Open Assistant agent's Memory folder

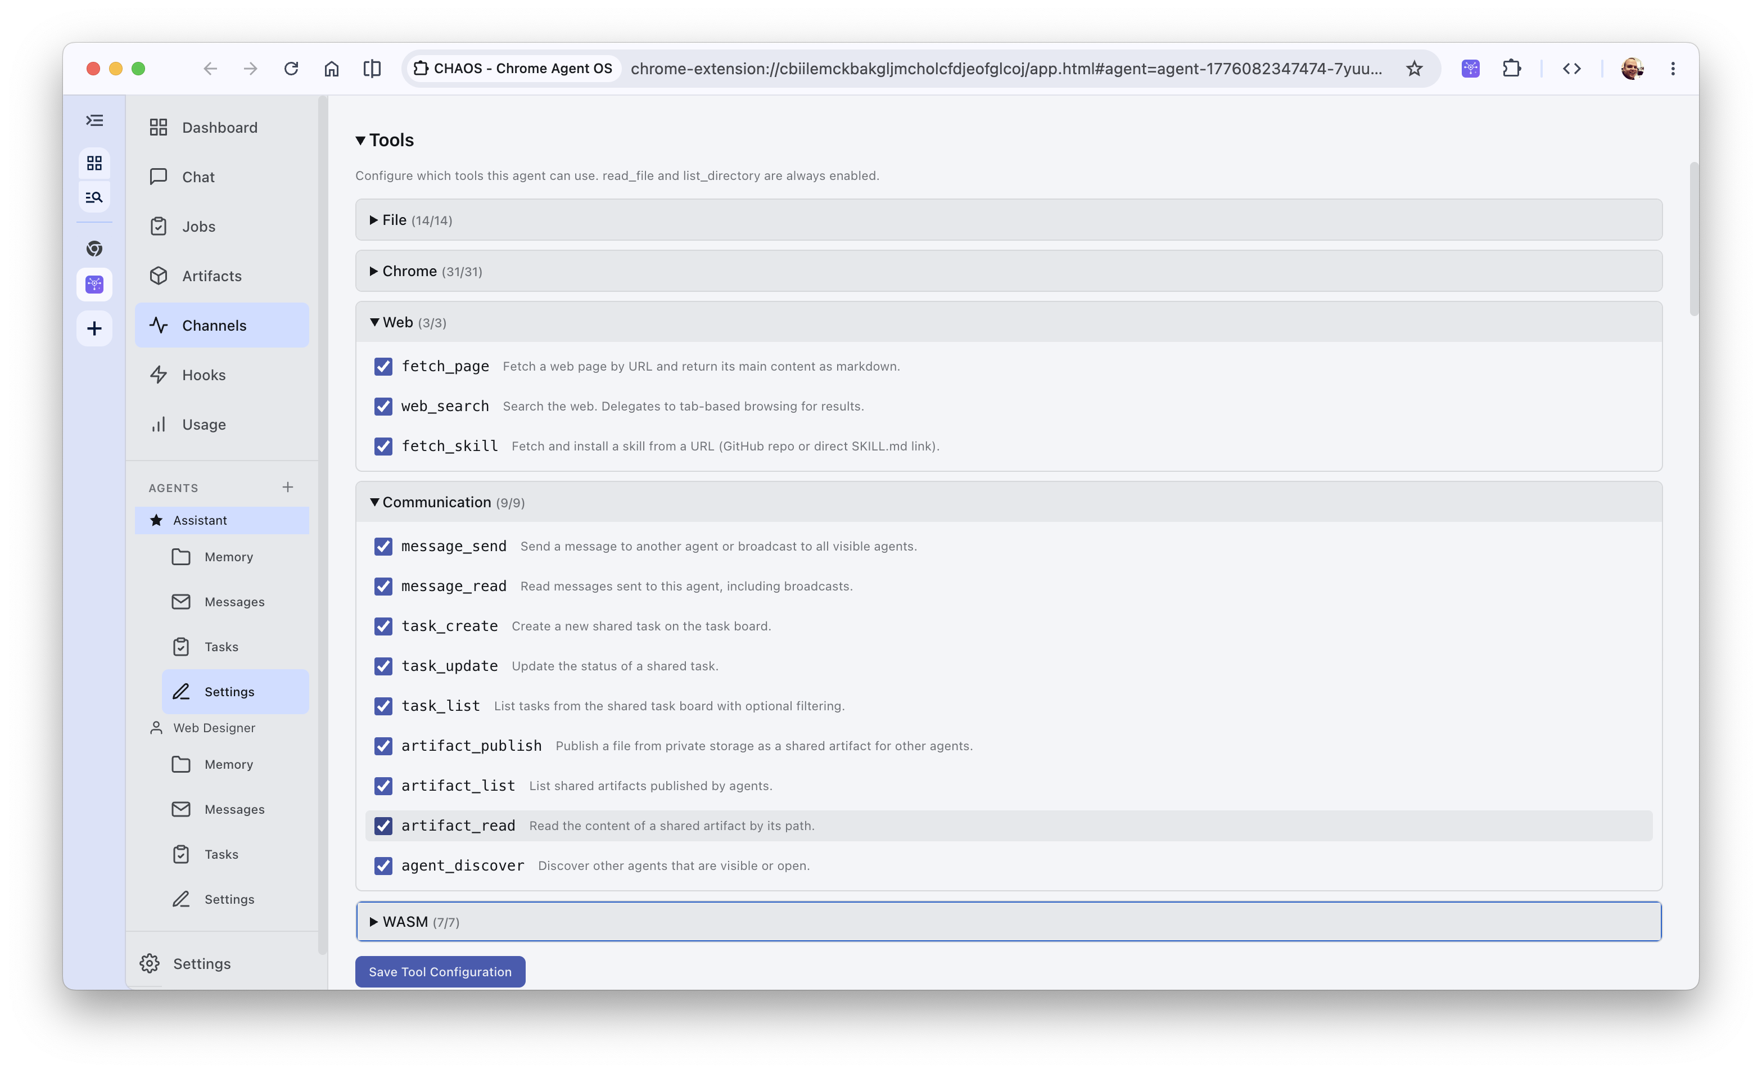pyautogui.click(x=235, y=557)
